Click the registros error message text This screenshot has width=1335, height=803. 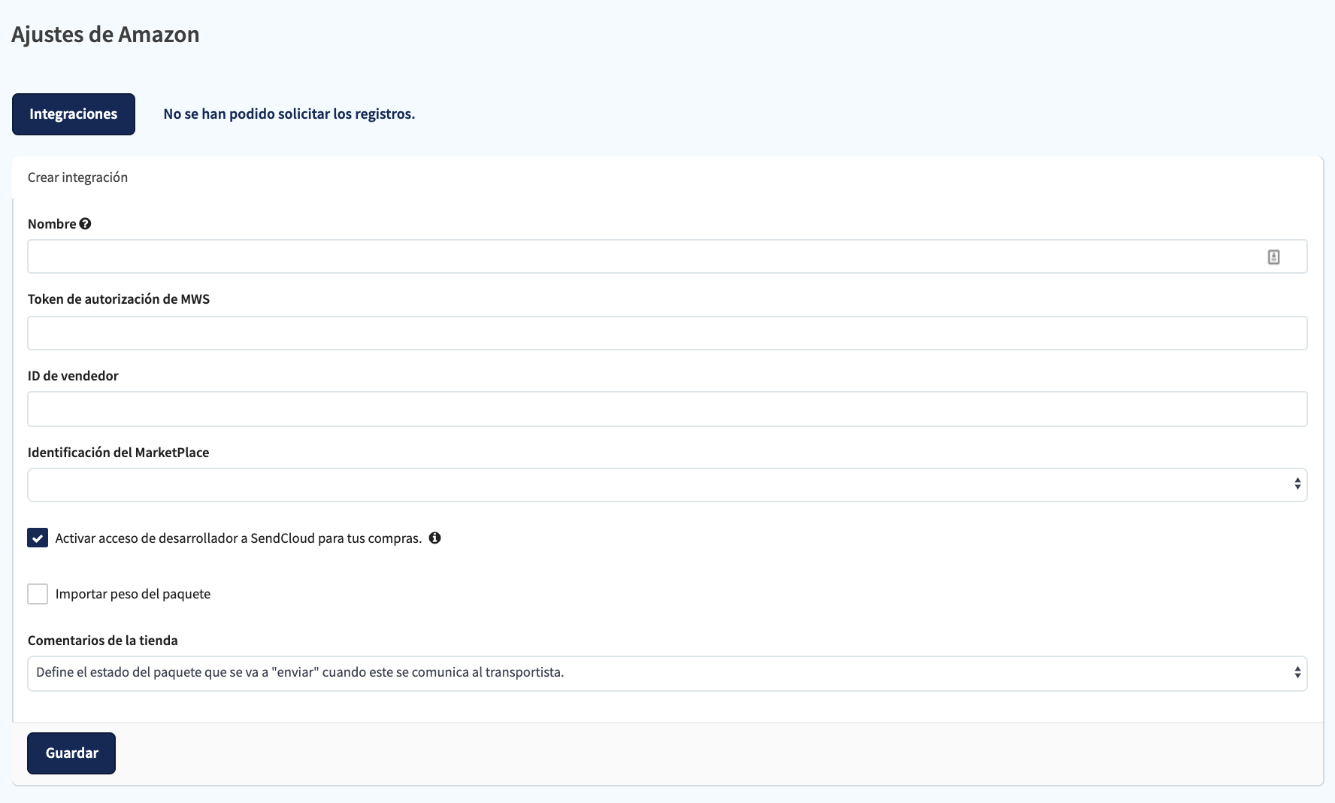[289, 114]
